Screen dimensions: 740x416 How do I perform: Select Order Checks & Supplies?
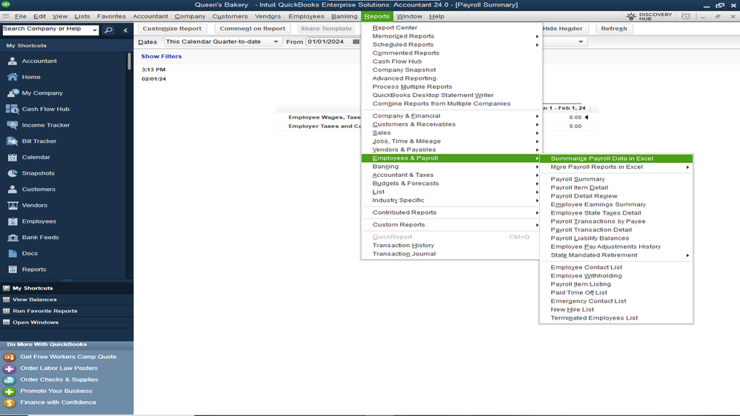59,379
